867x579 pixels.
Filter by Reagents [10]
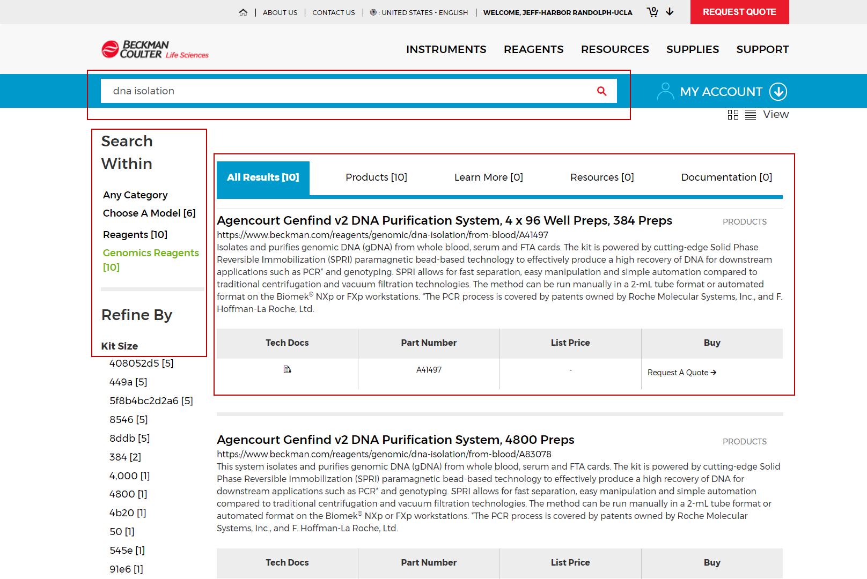tap(135, 235)
